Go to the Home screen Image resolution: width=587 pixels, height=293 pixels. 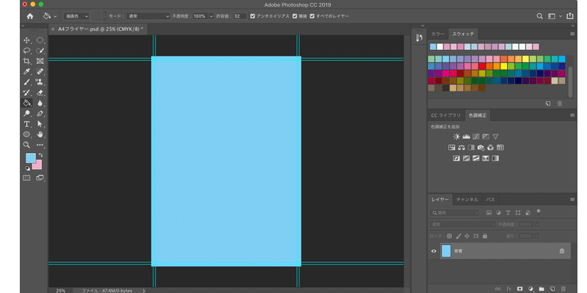pyautogui.click(x=30, y=16)
